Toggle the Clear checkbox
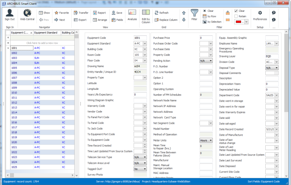The width and height of the screenshot is (291, 185). (x=236, y=11)
